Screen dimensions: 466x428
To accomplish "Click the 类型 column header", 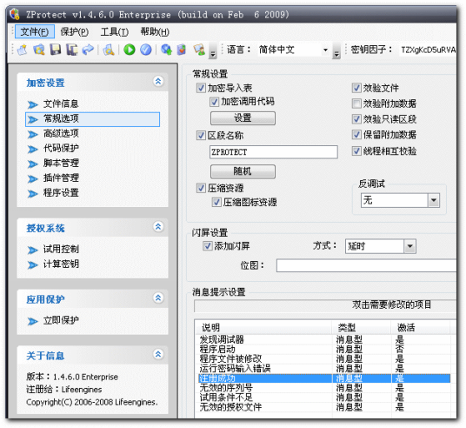I will pos(362,327).
